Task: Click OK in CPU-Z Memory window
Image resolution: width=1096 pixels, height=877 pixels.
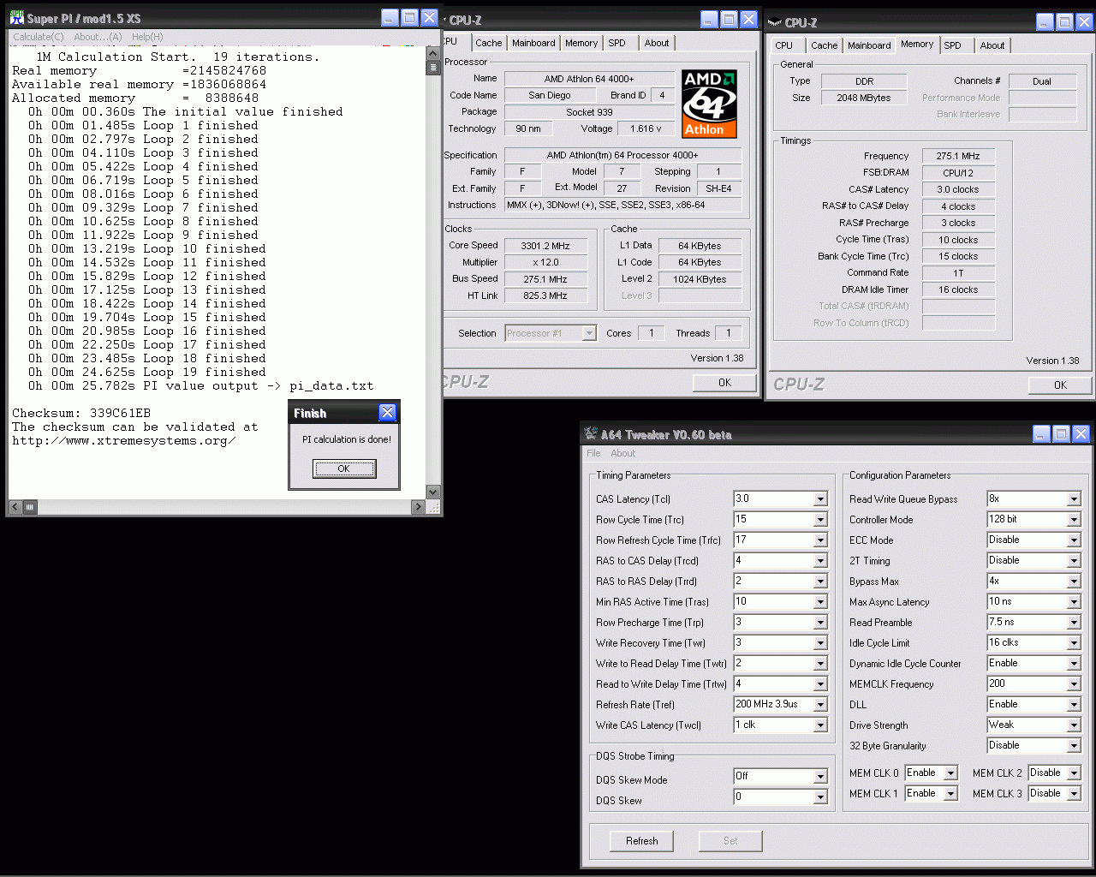Action: 1060,385
